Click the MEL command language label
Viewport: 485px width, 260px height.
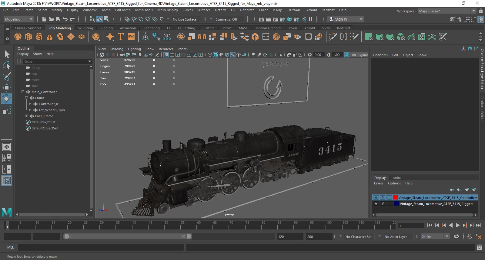click(11, 247)
